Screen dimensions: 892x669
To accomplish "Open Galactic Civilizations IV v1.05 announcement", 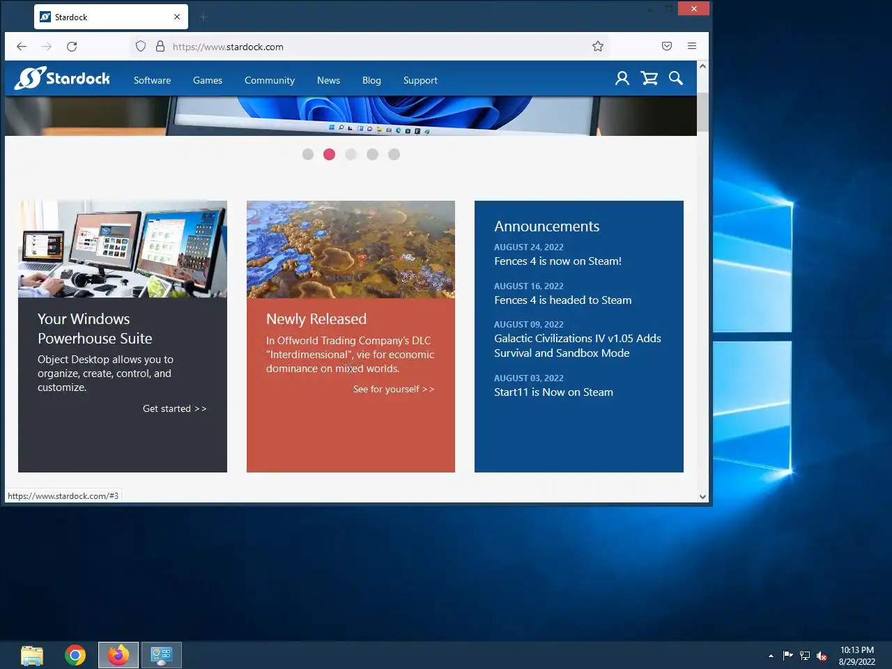I will click(x=578, y=346).
